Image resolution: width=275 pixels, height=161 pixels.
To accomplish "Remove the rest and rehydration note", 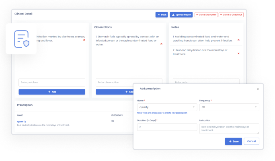I will click(x=238, y=54).
